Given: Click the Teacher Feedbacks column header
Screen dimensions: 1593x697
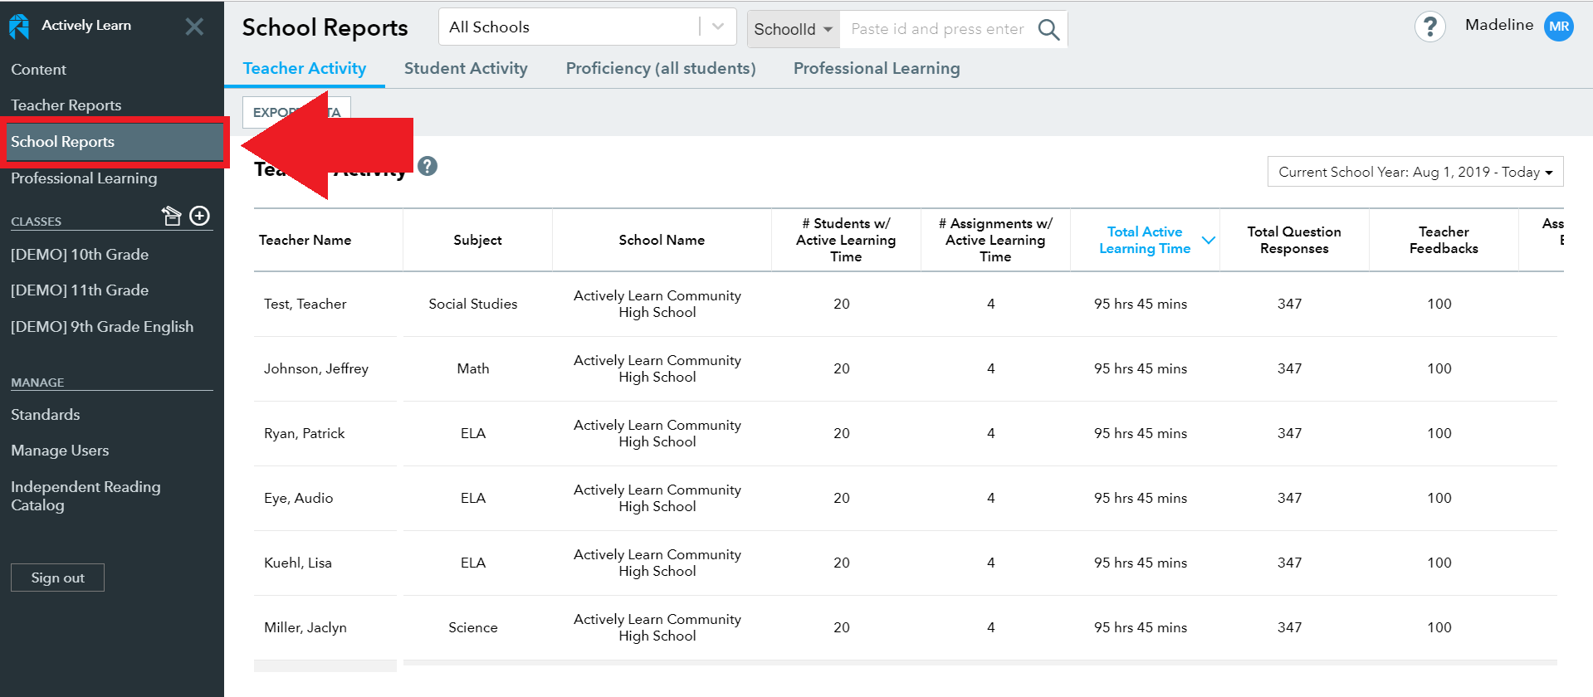Looking at the screenshot, I should click(1444, 240).
